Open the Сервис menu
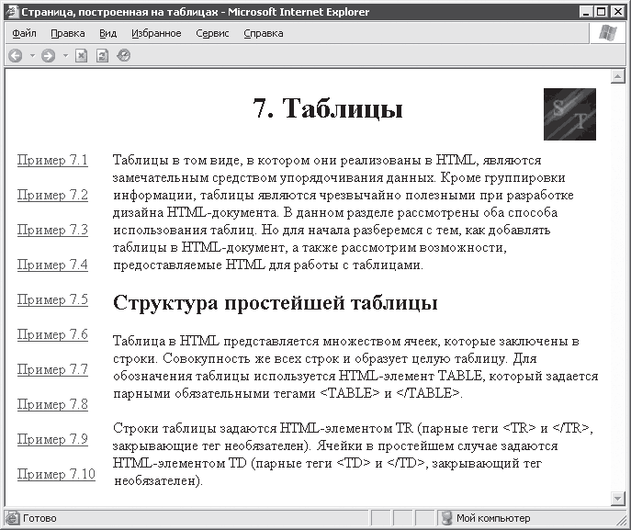Screen dimensions: 631x530 pos(212,33)
